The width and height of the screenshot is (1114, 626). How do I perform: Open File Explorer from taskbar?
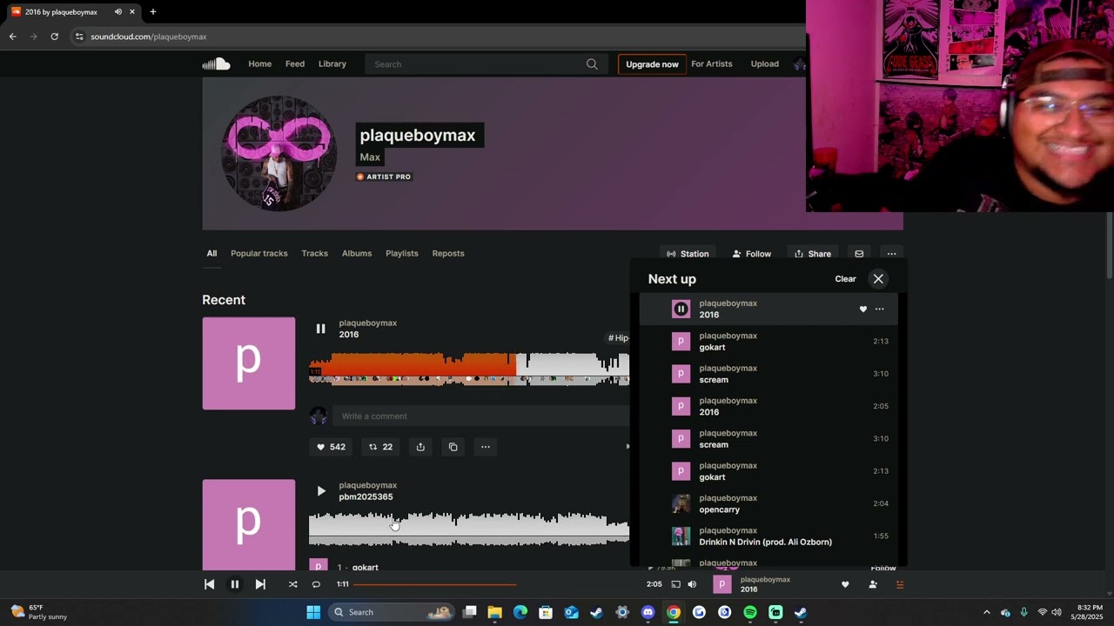click(x=494, y=612)
